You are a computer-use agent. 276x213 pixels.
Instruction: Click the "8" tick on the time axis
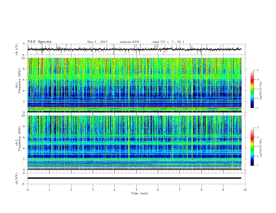click(201, 190)
